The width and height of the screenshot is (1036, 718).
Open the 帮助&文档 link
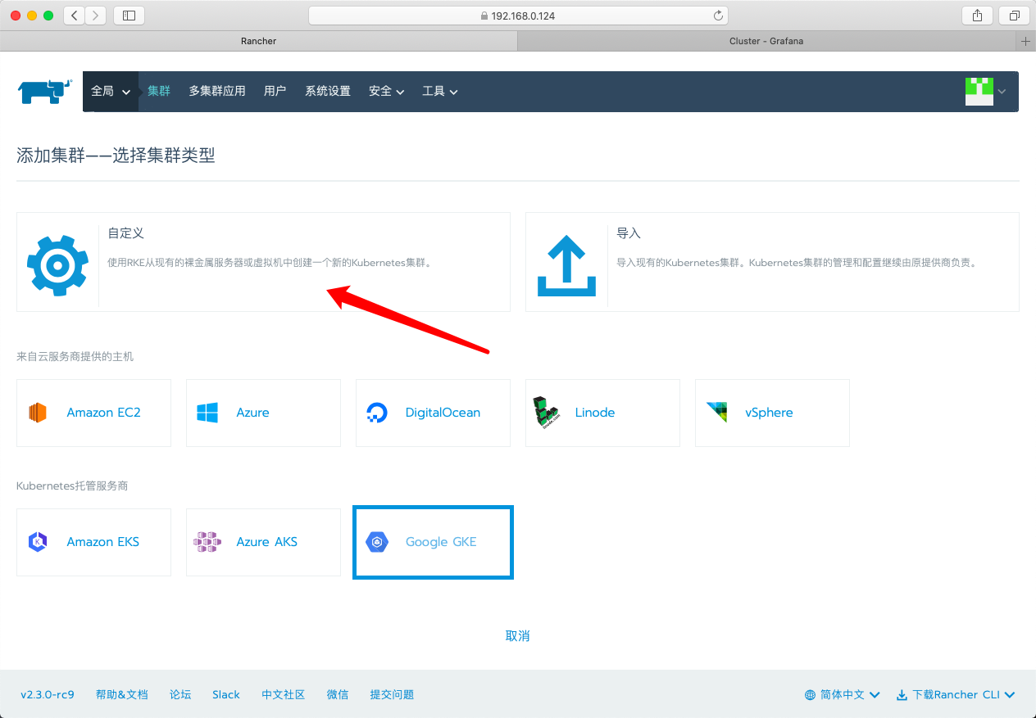[122, 695]
